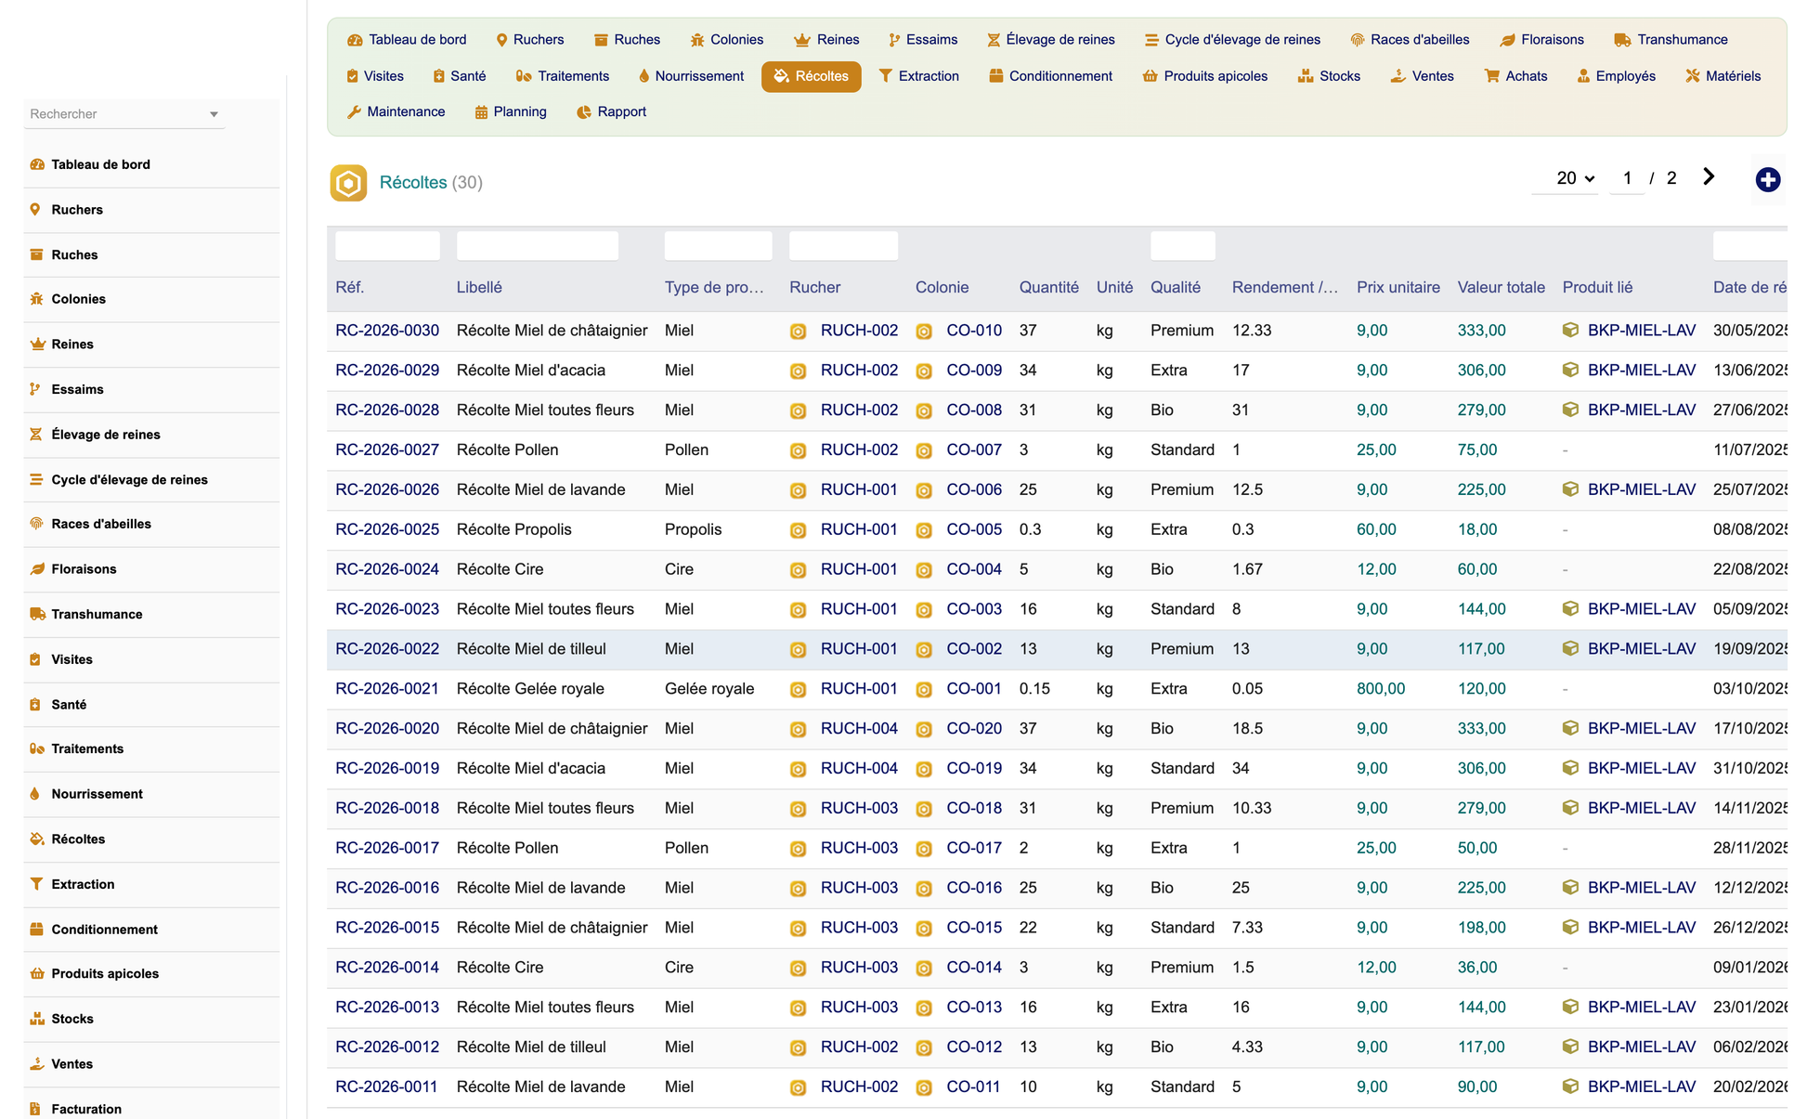The height and width of the screenshot is (1119, 1807).
Task: Open the Tableau de bord top menu tab
Action: tap(407, 40)
